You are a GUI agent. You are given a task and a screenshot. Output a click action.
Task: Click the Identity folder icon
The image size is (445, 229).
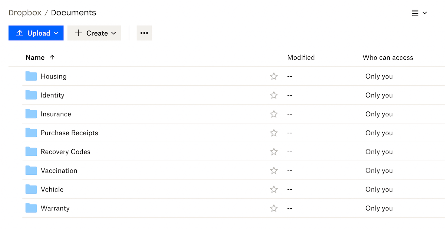click(31, 95)
